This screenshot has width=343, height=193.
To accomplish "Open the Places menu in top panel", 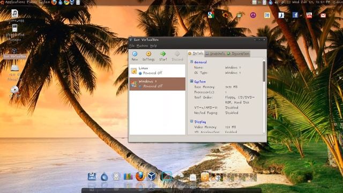I will point(32,2).
